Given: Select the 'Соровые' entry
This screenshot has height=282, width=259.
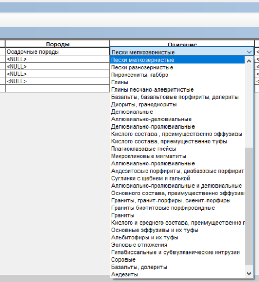Looking at the screenshot, I should pyautogui.click(x=177, y=259).
